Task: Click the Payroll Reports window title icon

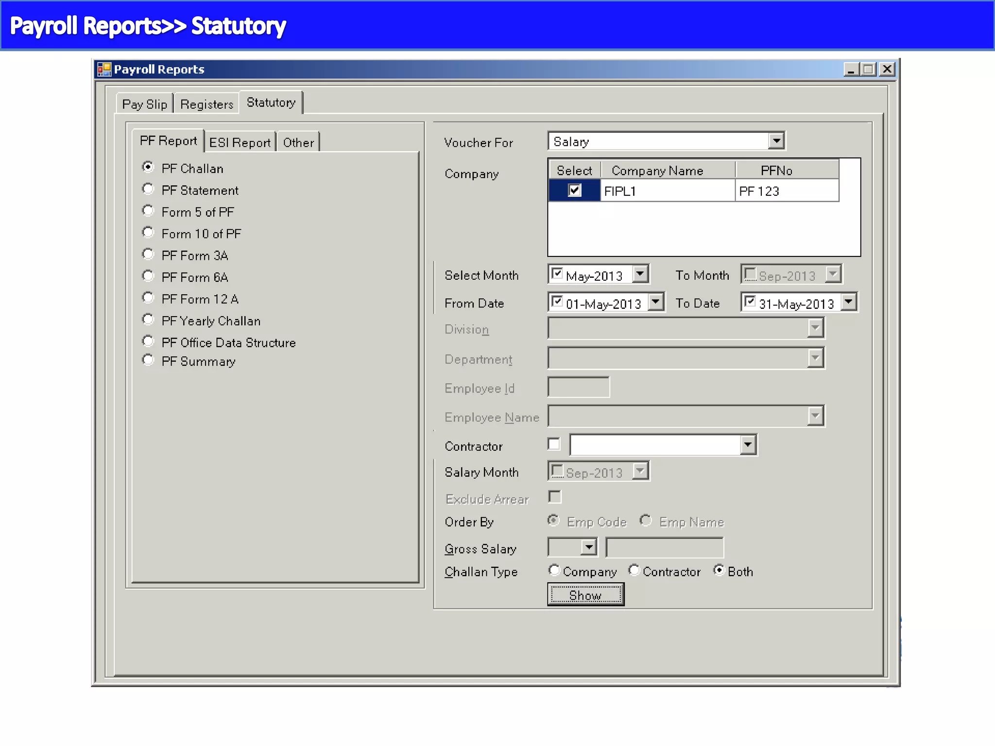Action: pyautogui.click(x=104, y=69)
